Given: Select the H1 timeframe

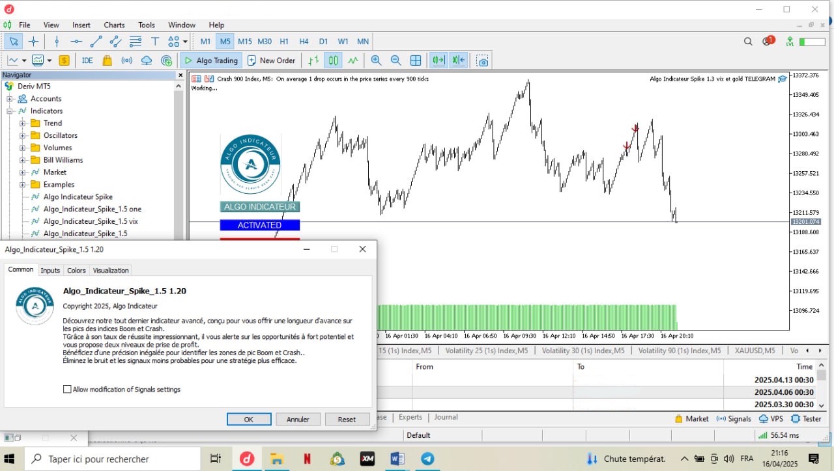Looking at the screenshot, I should pyautogui.click(x=284, y=42).
